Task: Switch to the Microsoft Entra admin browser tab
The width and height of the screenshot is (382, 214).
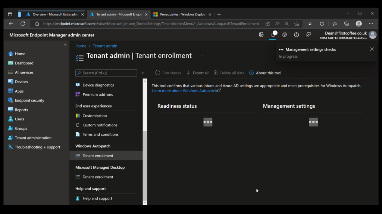Action: pos(52,14)
